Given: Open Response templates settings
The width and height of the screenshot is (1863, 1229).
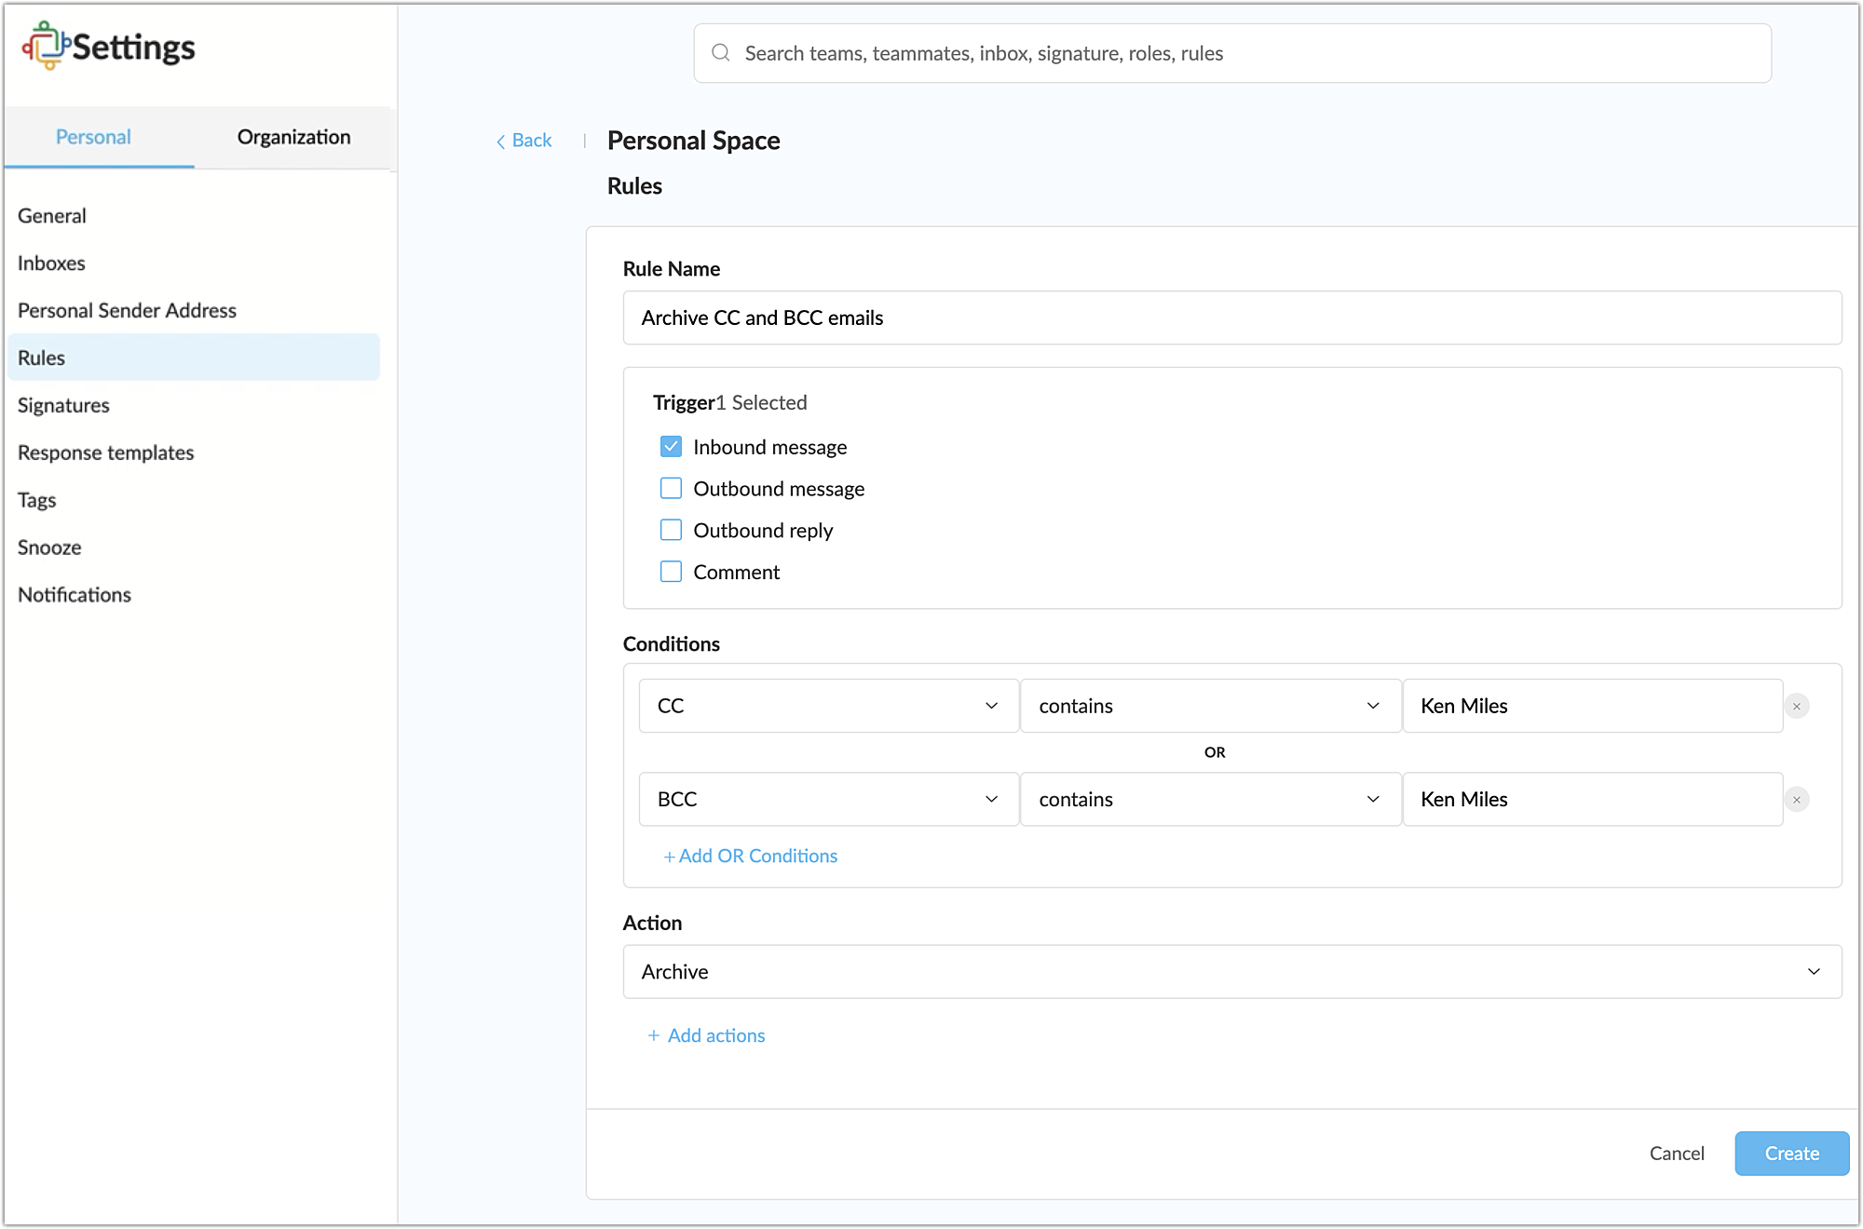Looking at the screenshot, I should 105,452.
